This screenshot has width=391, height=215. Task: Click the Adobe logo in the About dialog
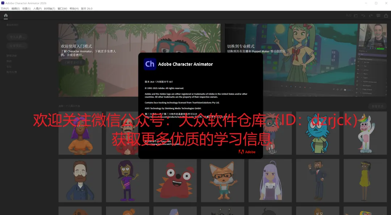pyautogui.click(x=247, y=152)
